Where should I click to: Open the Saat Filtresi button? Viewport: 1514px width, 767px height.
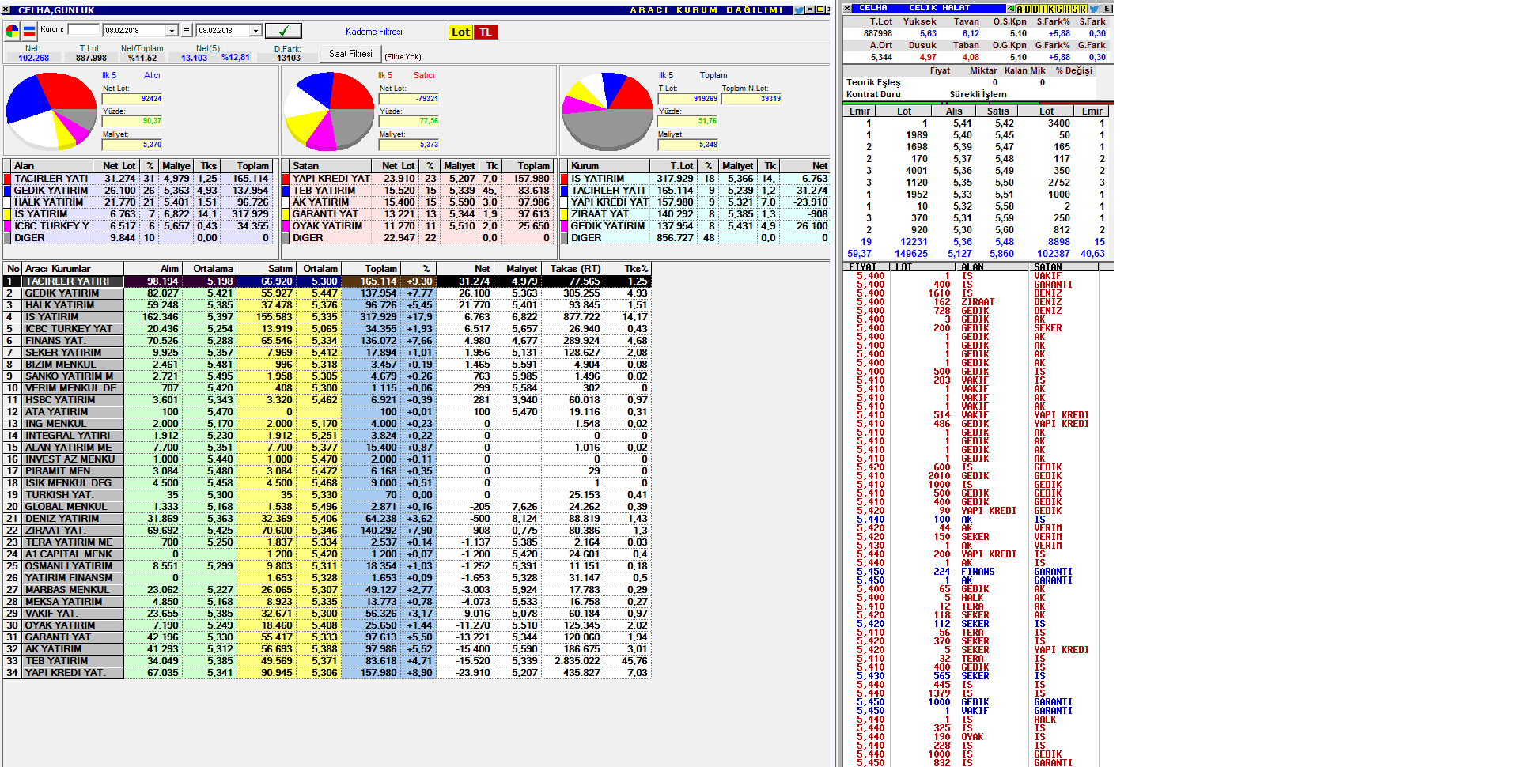(x=350, y=54)
